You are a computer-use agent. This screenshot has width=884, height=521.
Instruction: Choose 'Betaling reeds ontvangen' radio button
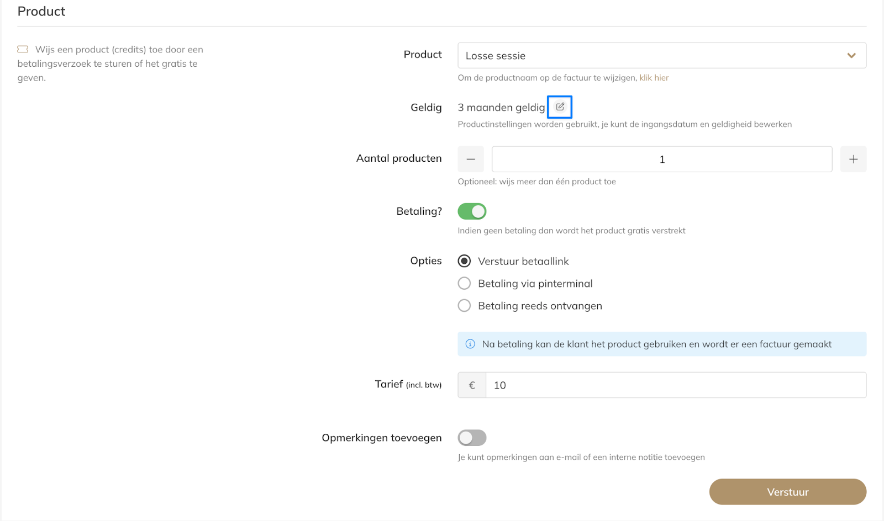pos(464,306)
